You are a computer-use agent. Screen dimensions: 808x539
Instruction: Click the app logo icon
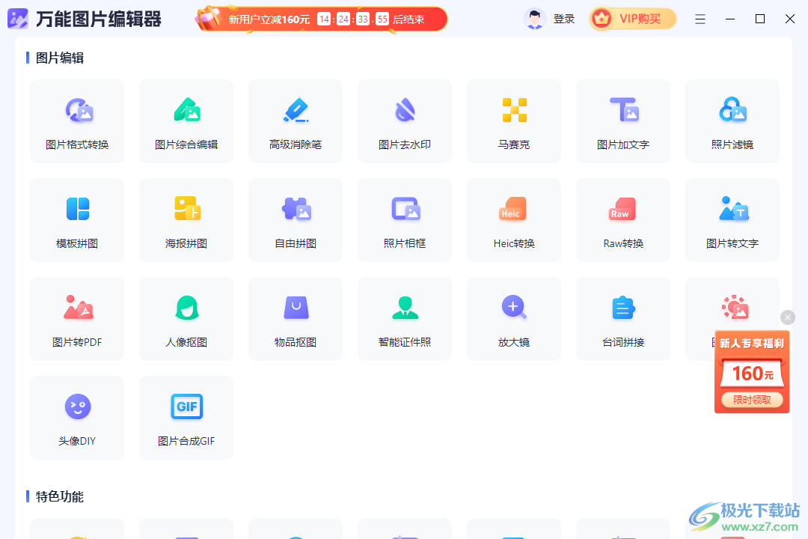pyautogui.click(x=18, y=19)
